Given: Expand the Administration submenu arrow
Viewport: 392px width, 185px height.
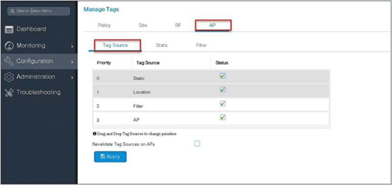Looking at the screenshot, I should click(72, 78).
